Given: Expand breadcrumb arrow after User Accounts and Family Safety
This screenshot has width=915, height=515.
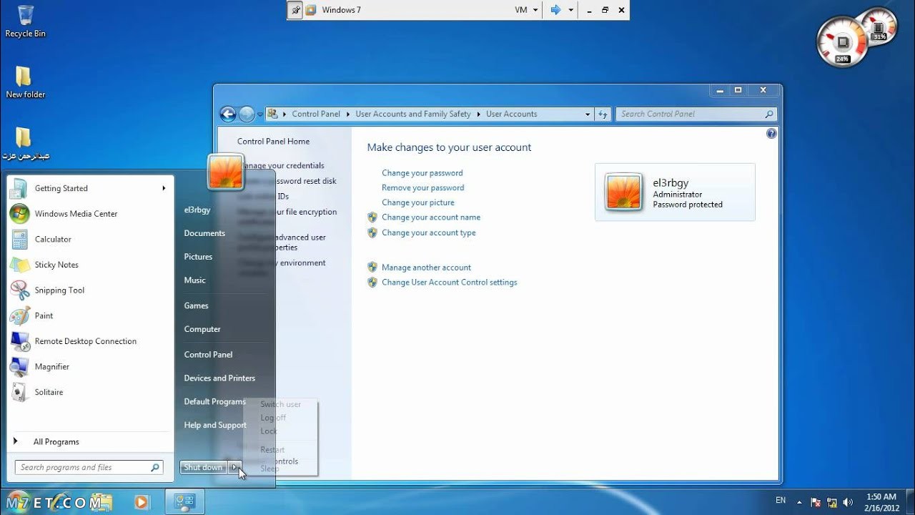Looking at the screenshot, I should [478, 114].
